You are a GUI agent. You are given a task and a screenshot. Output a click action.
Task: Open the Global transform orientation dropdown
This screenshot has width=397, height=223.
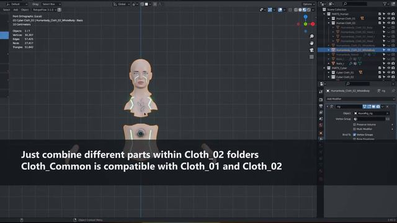pos(122,4)
